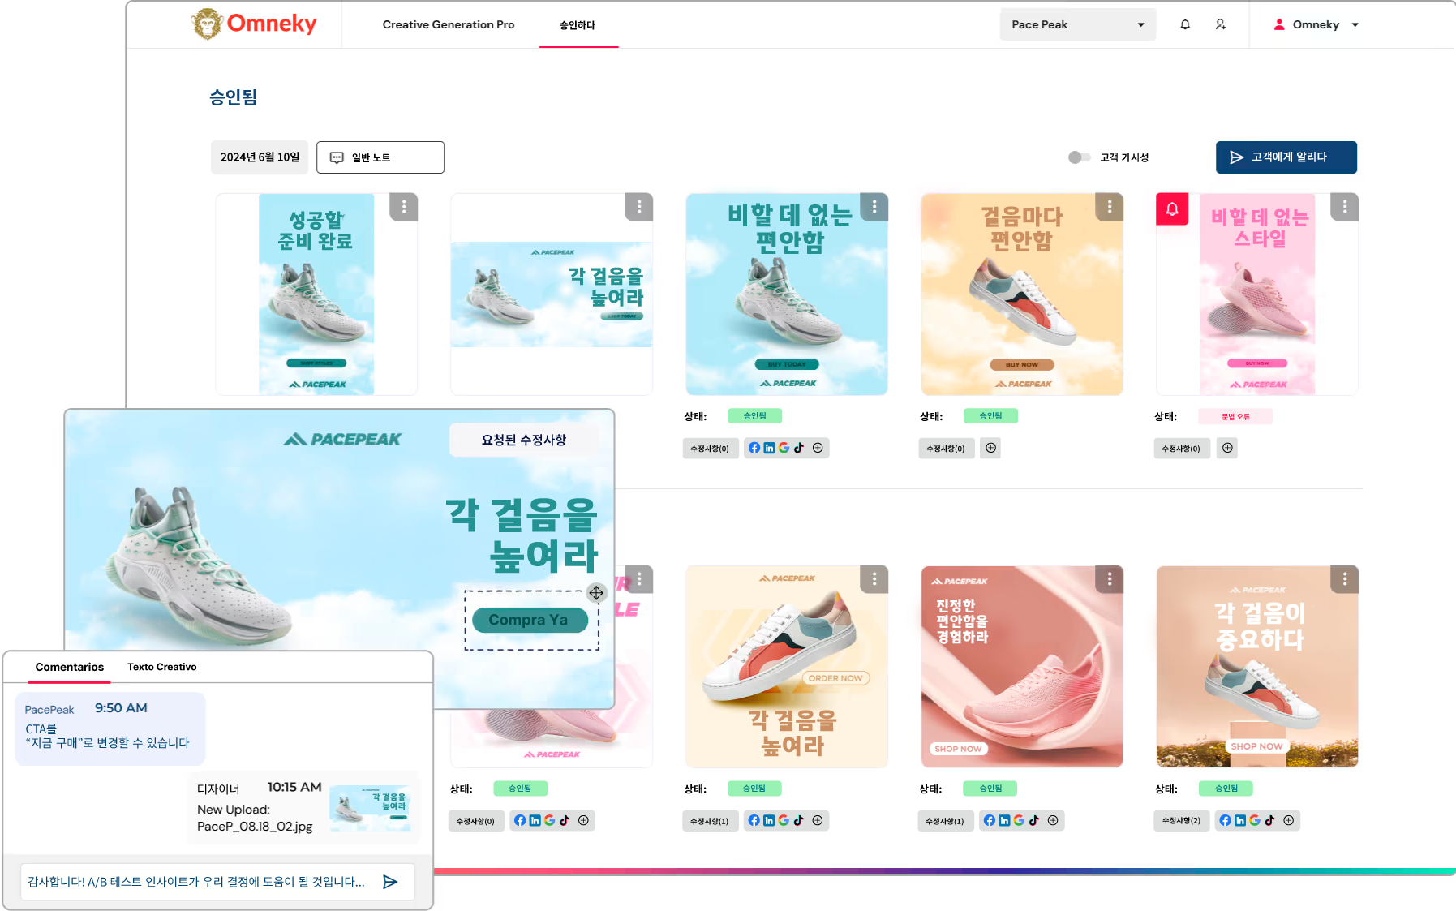This screenshot has width=1456, height=911.
Task: Open uploaded image thumbnail in designer message
Action: 369,808
